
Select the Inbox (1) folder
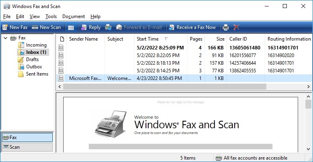click(x=36, y=52)
